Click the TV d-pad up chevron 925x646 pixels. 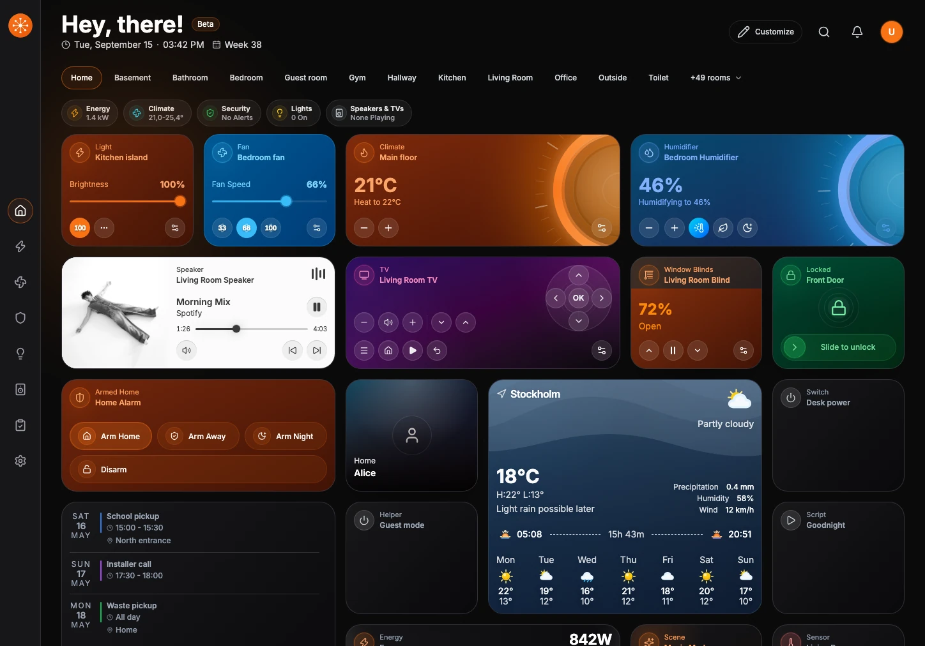[579, 275]
